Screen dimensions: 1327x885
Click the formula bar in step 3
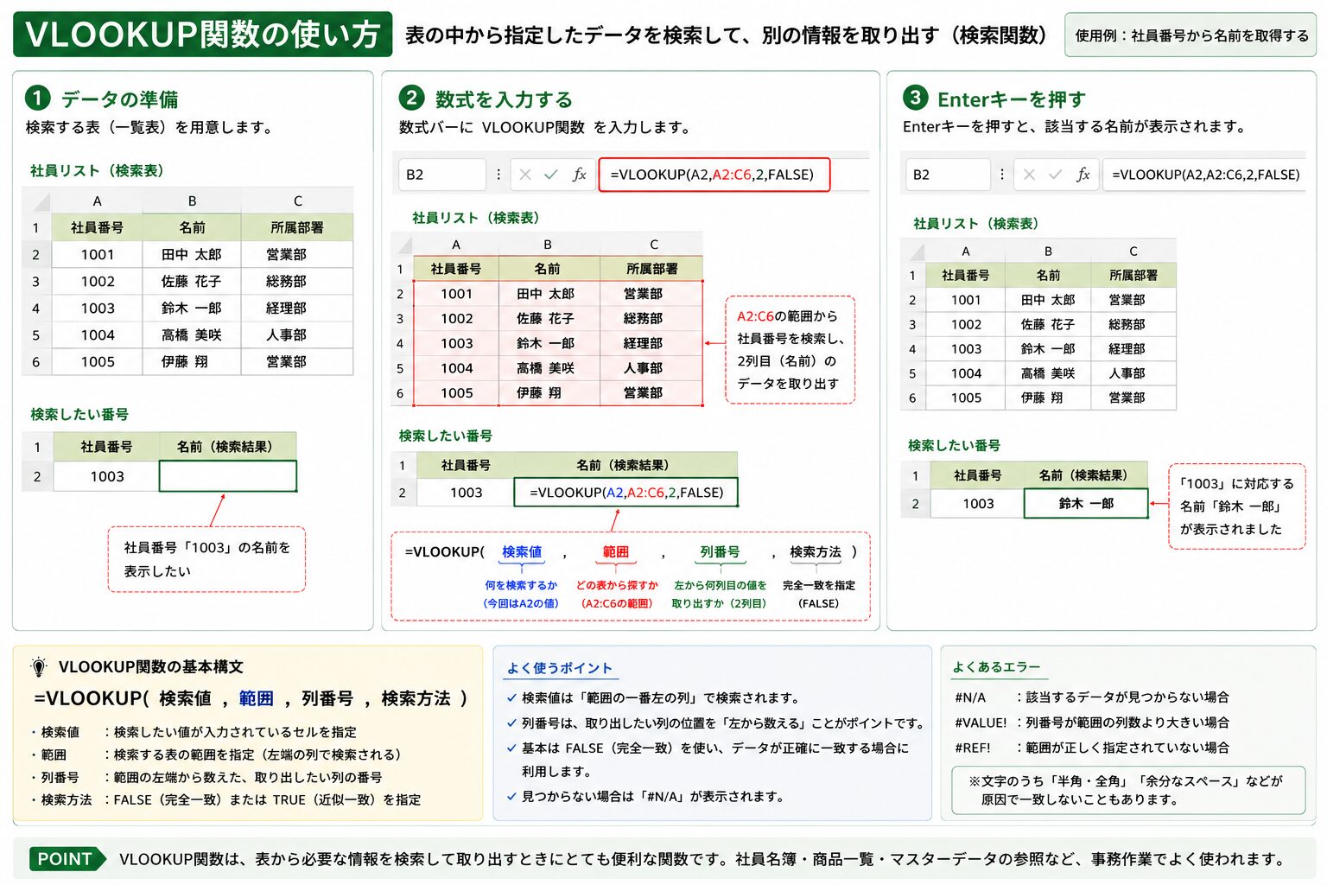pyautogui.click(x=1204, y=175)
